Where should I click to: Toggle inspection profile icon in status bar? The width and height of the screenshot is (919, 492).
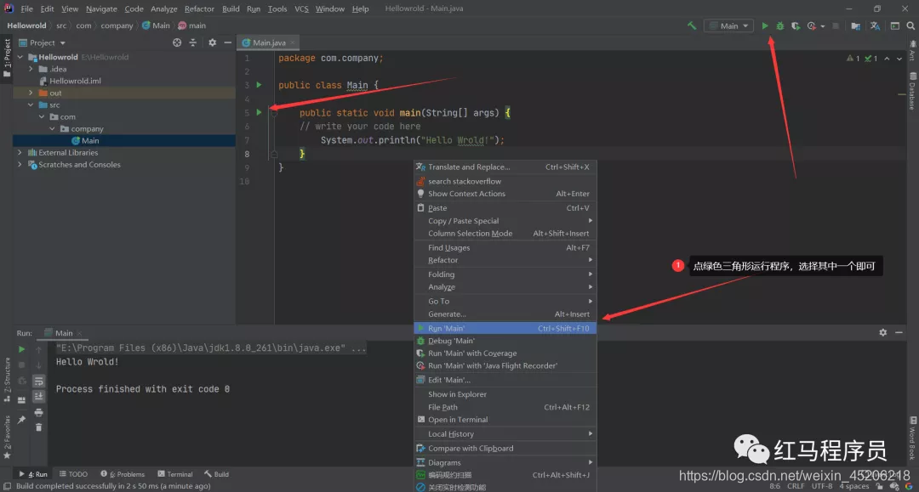(x=894, y=486)
